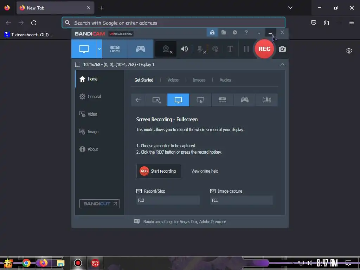Image resolution: width=360 pixels, height=270 pixels.
Task: Select HDMI device icon in Get Started
Action: tap(222, 100)
